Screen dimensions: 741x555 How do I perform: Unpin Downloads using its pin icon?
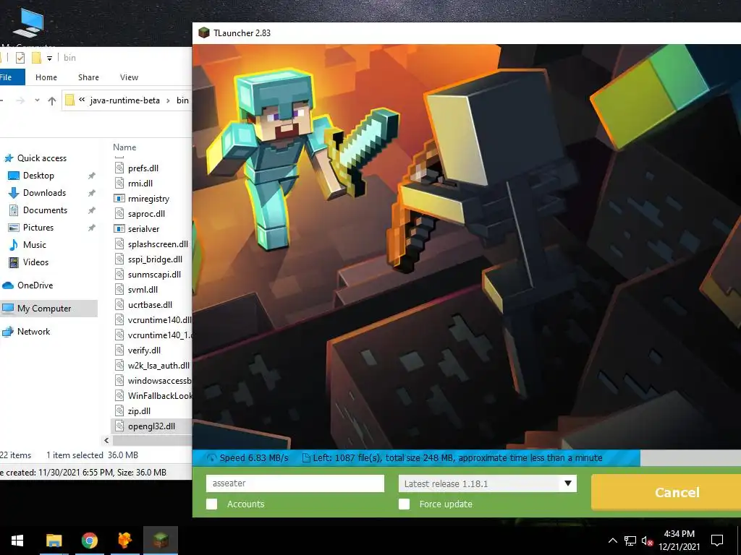click(x=92, y=193)
